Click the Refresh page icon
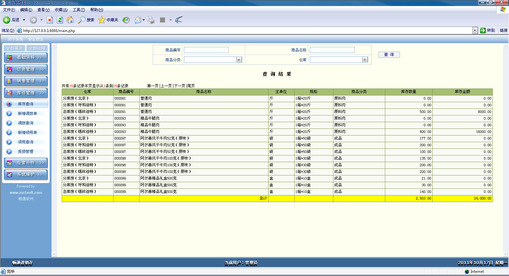This screenshot has height=276, width=509. coord(60,20)
